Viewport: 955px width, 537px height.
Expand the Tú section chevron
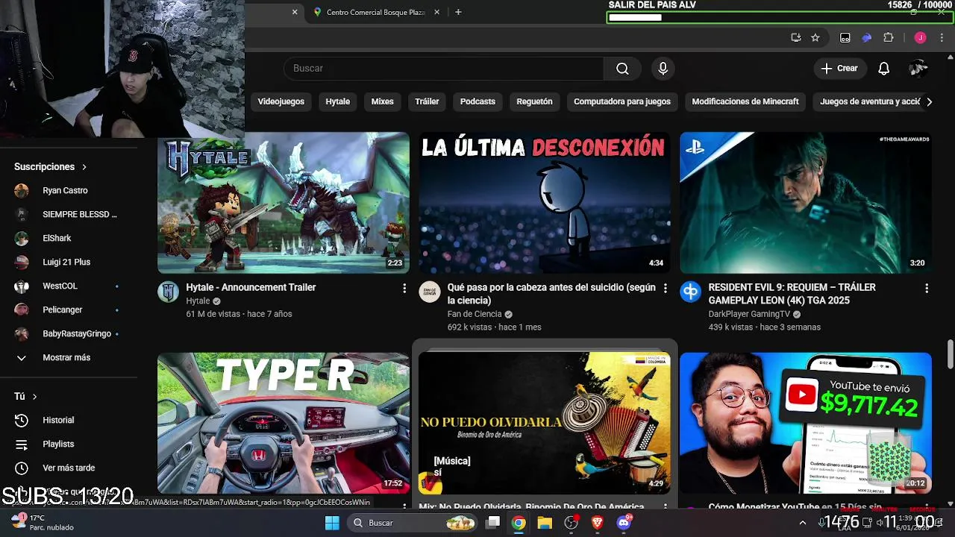34,397
